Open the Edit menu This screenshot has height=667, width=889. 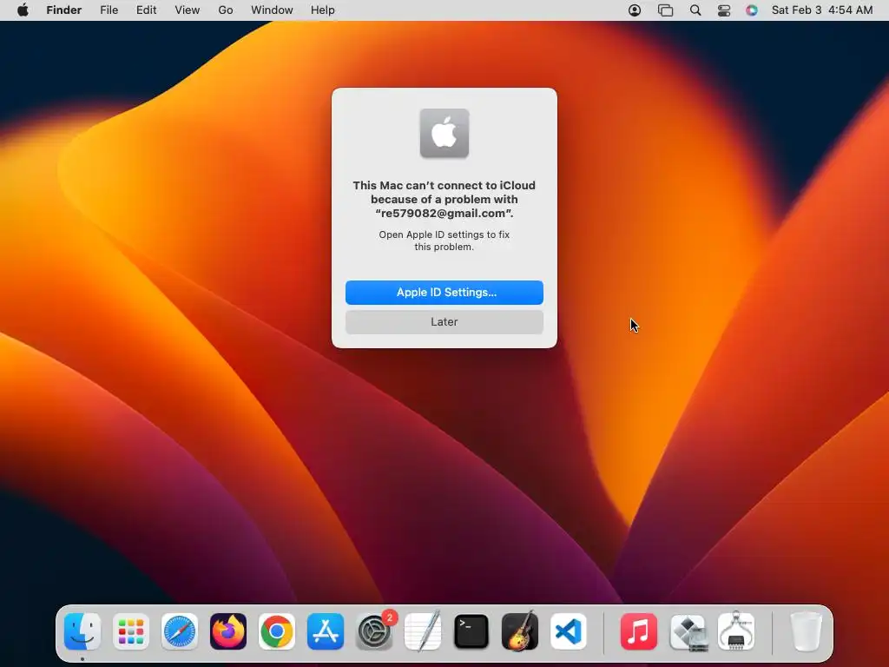[x=146, y=10]
